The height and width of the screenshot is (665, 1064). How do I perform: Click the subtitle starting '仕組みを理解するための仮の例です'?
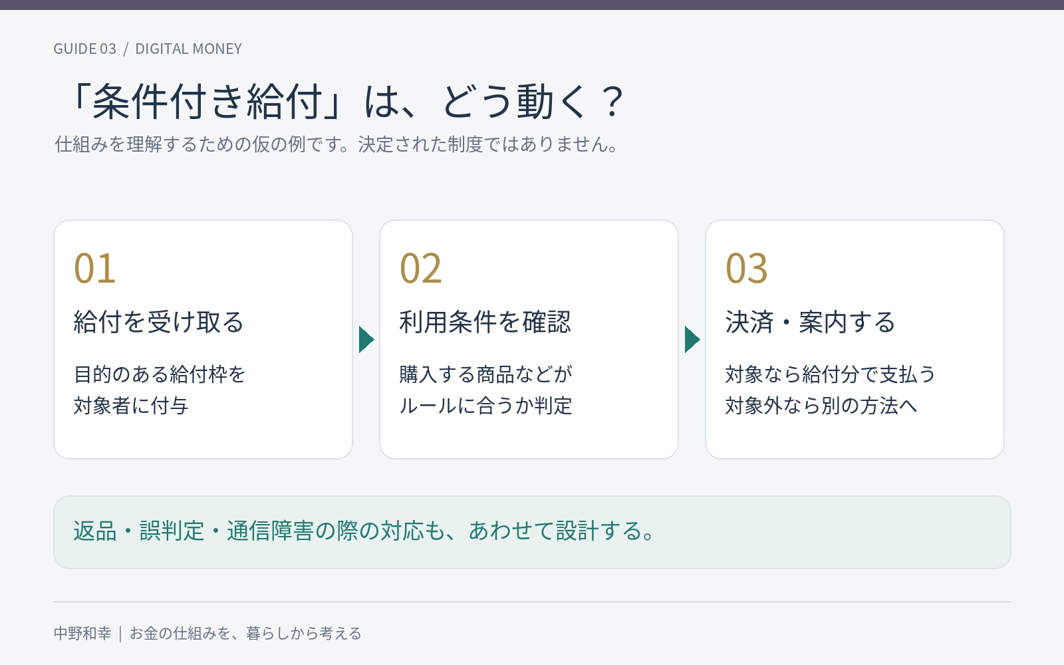click(x=336, y=144)
